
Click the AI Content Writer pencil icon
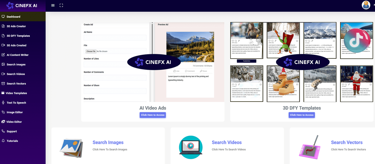click(x=3, y=55)
